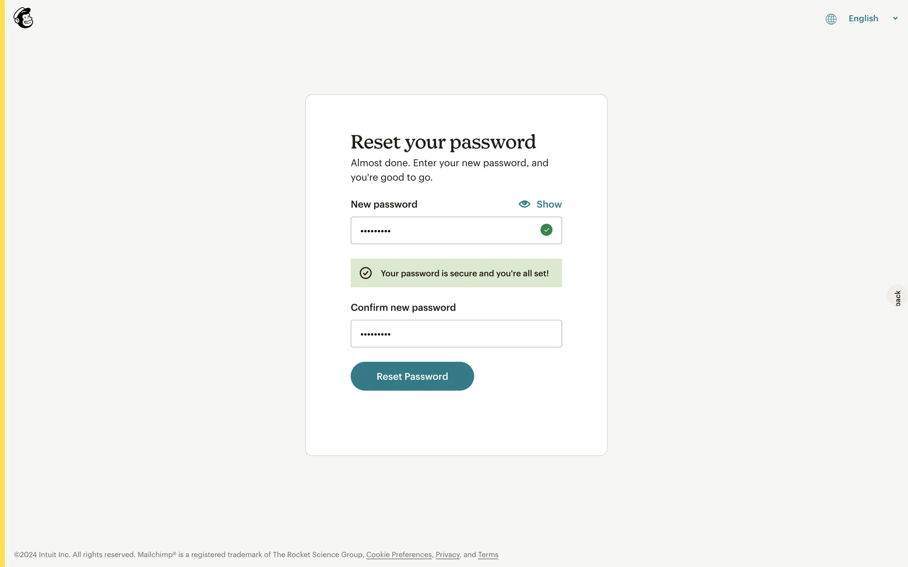The height and width of the screenshot is (567, 908).
Task: Expand the language selector chevron arrow
Action: (895, 18)
